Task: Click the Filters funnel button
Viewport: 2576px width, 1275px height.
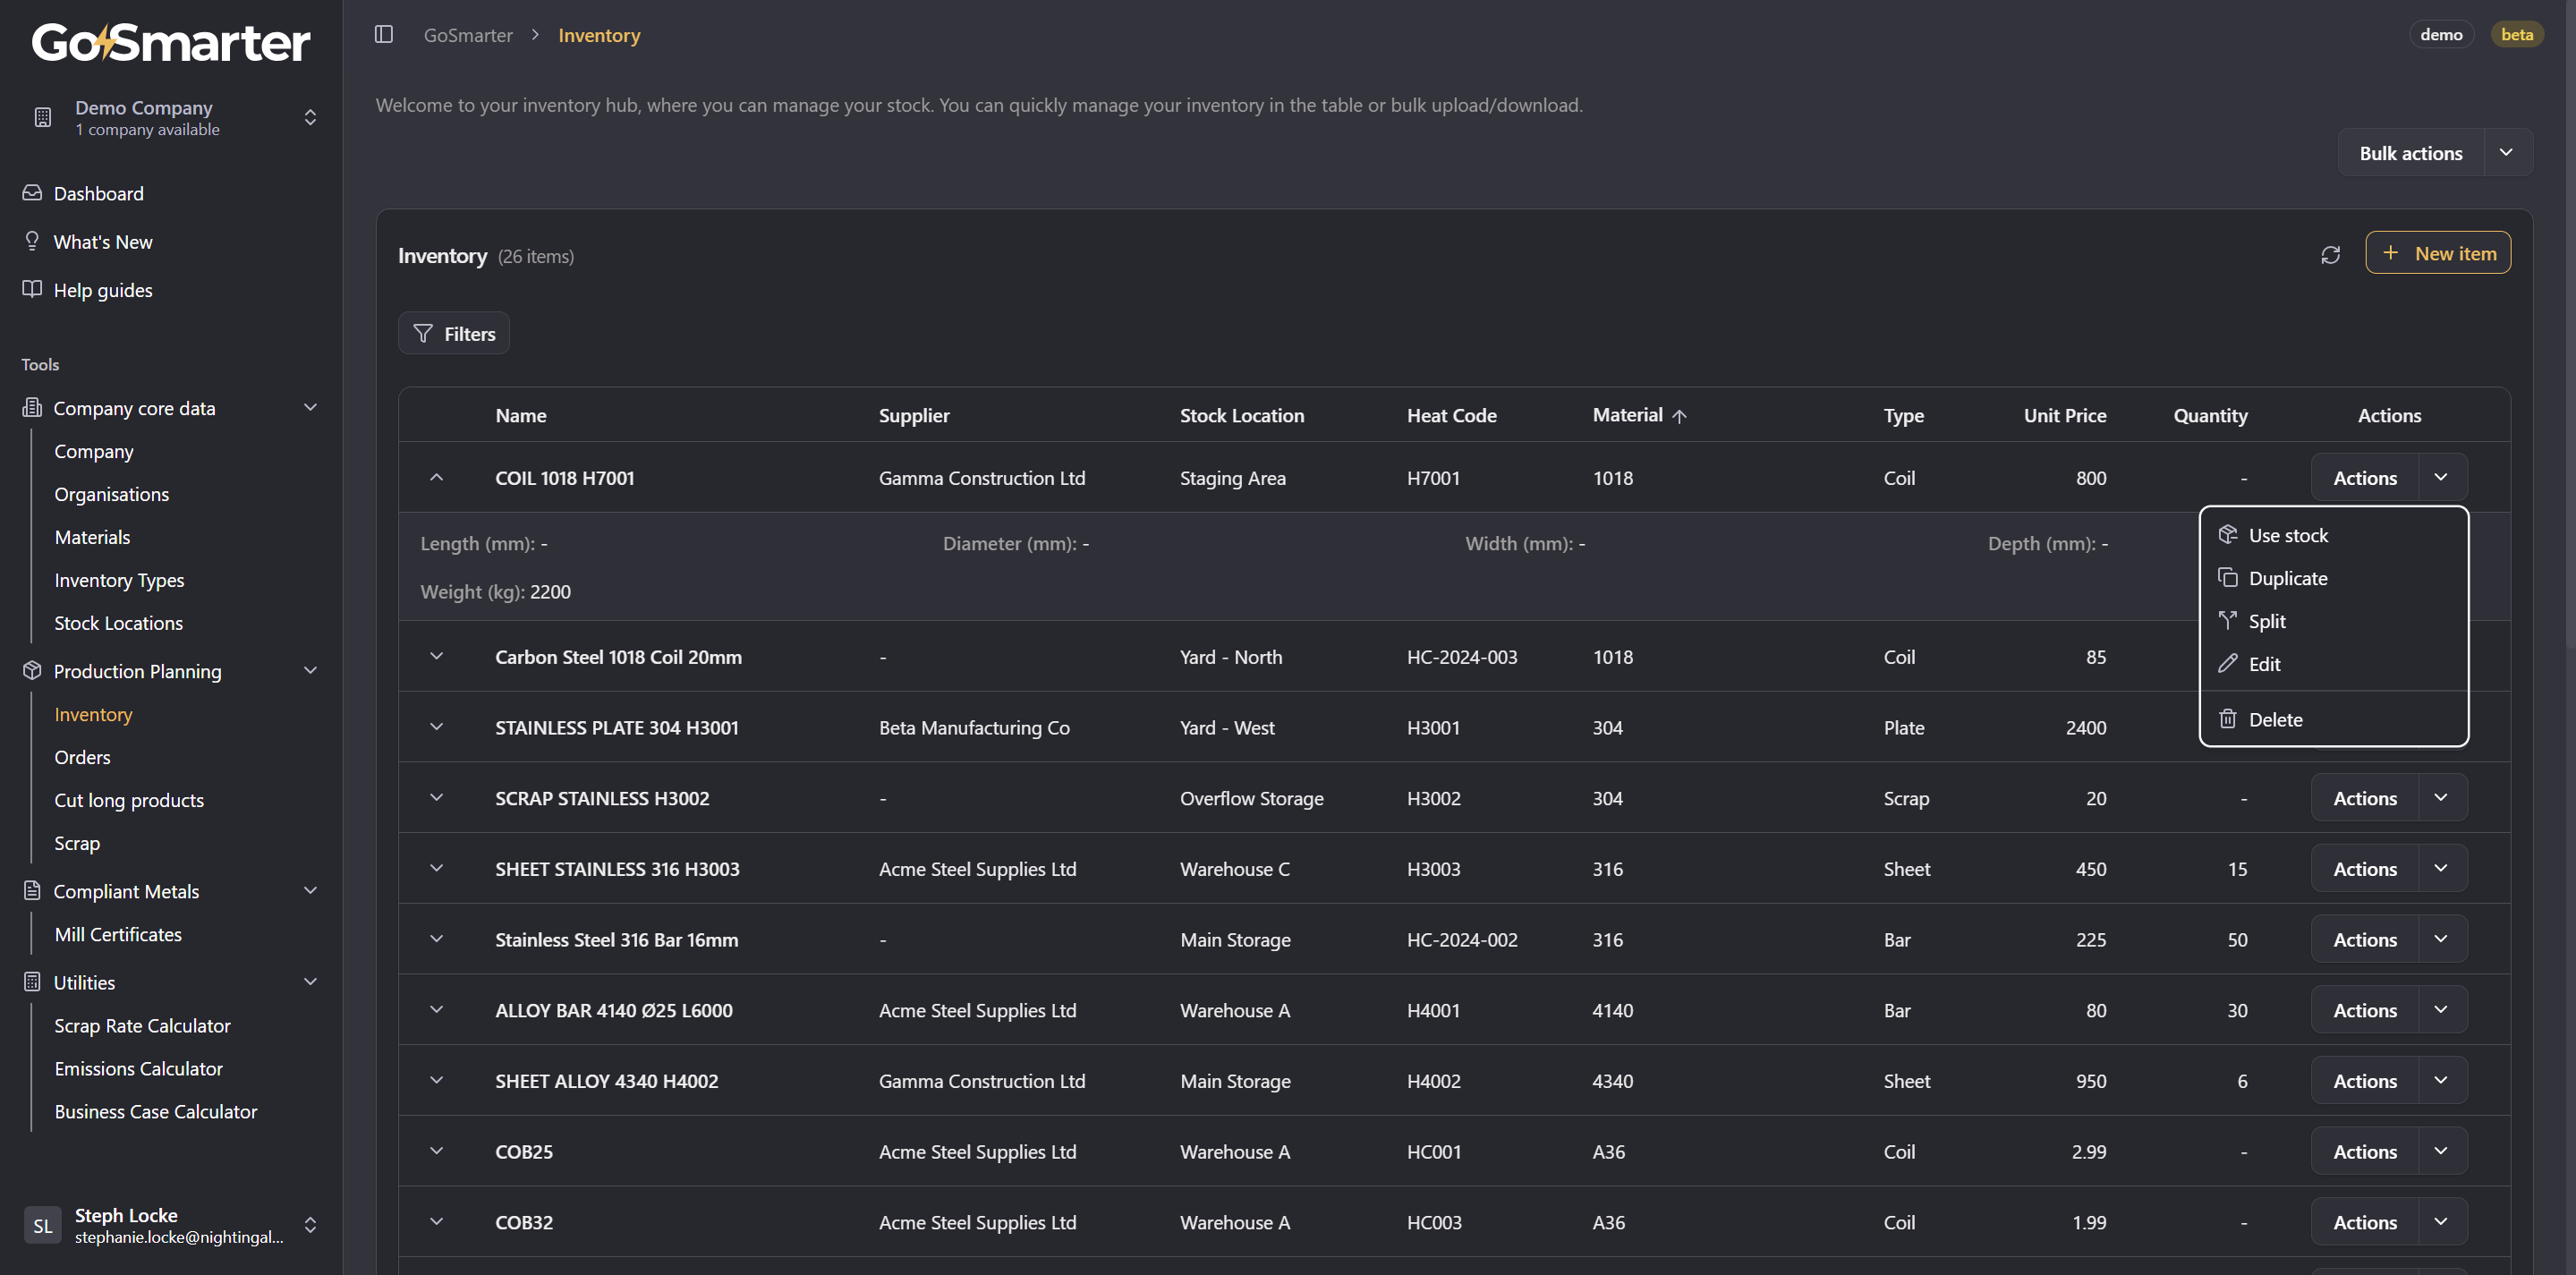Action: (x=454, y=334)
